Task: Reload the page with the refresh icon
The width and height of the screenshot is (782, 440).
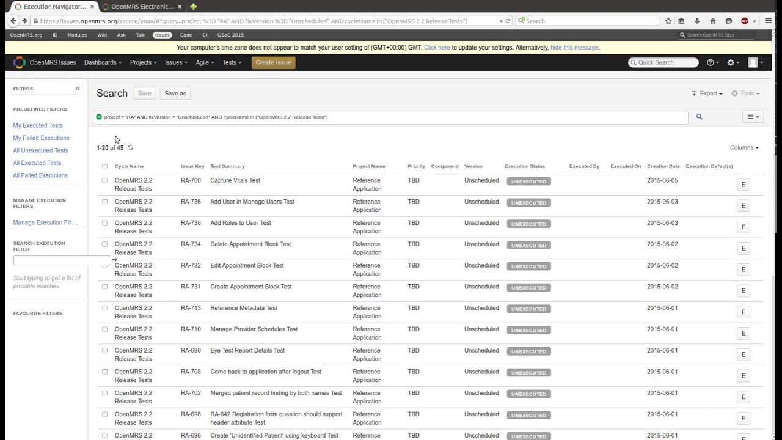Action: point(508,21)
